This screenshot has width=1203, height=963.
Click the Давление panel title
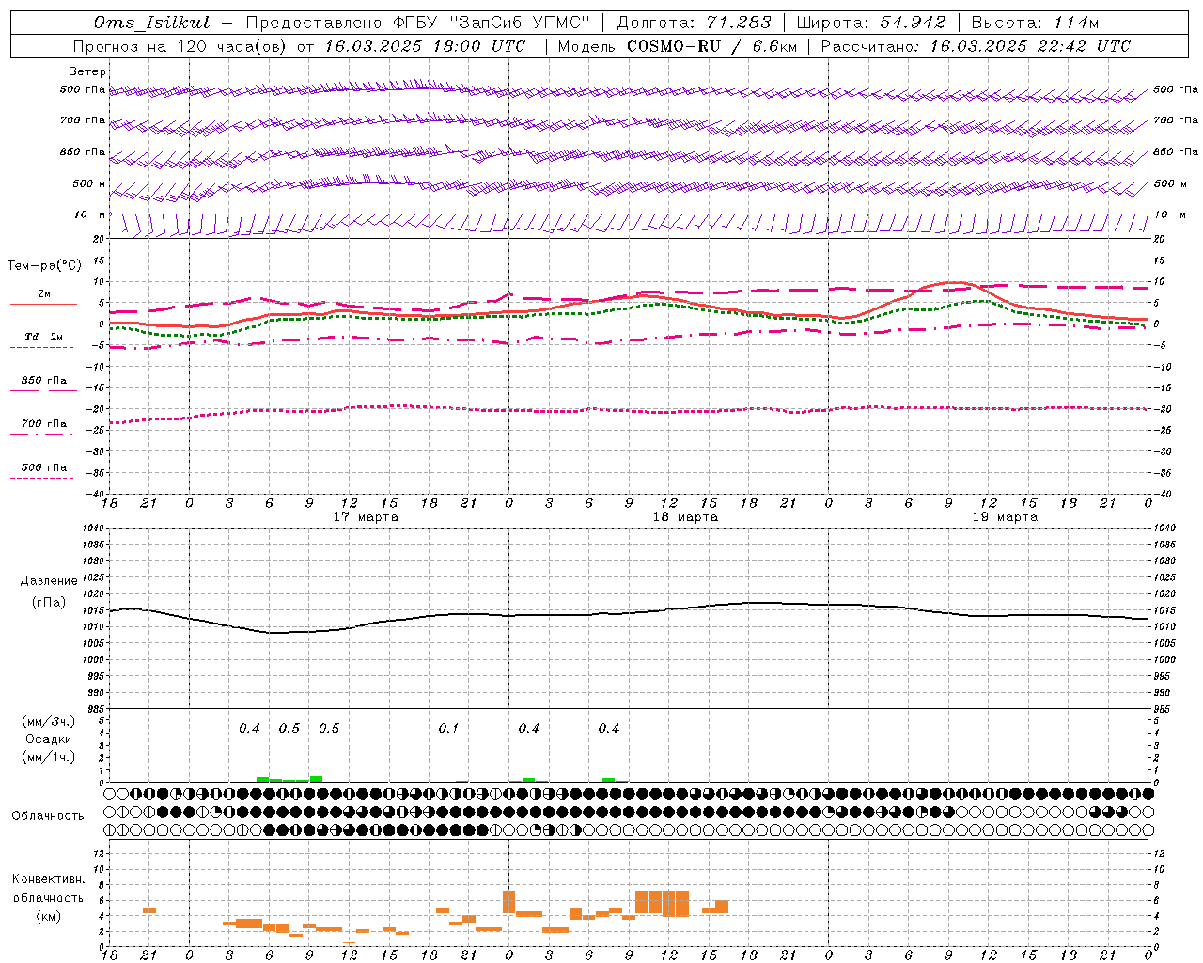[x=49, y=581]
